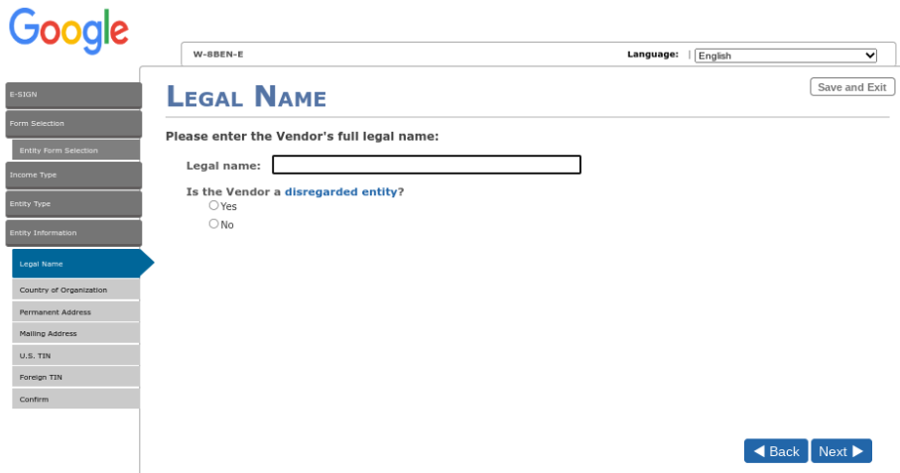
Task: Open the E-SIGN section
Action: (73, 95)
